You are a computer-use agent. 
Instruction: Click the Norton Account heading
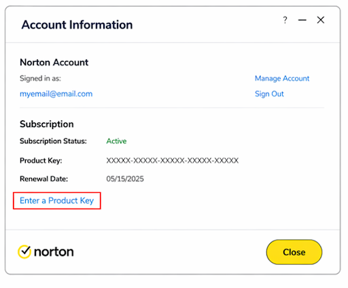[x=54, y=62]
